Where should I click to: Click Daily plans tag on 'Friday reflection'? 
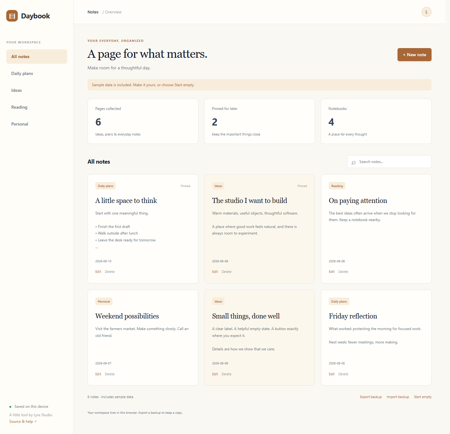pos(339,302)
